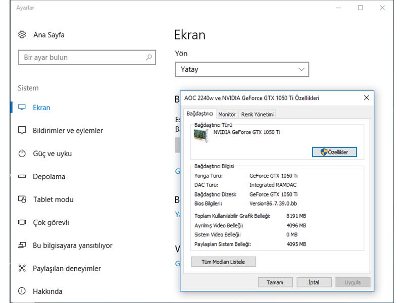This screenshot has width=404, height=303.
Task: Click the Çok görevli icon
Action: [22, 222]
